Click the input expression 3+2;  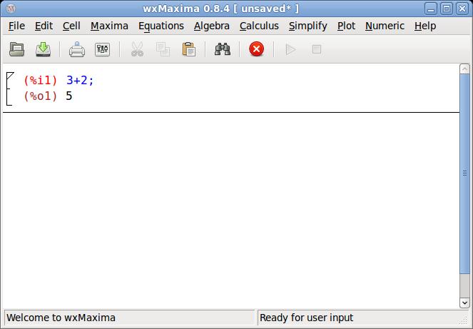[80, 81]
